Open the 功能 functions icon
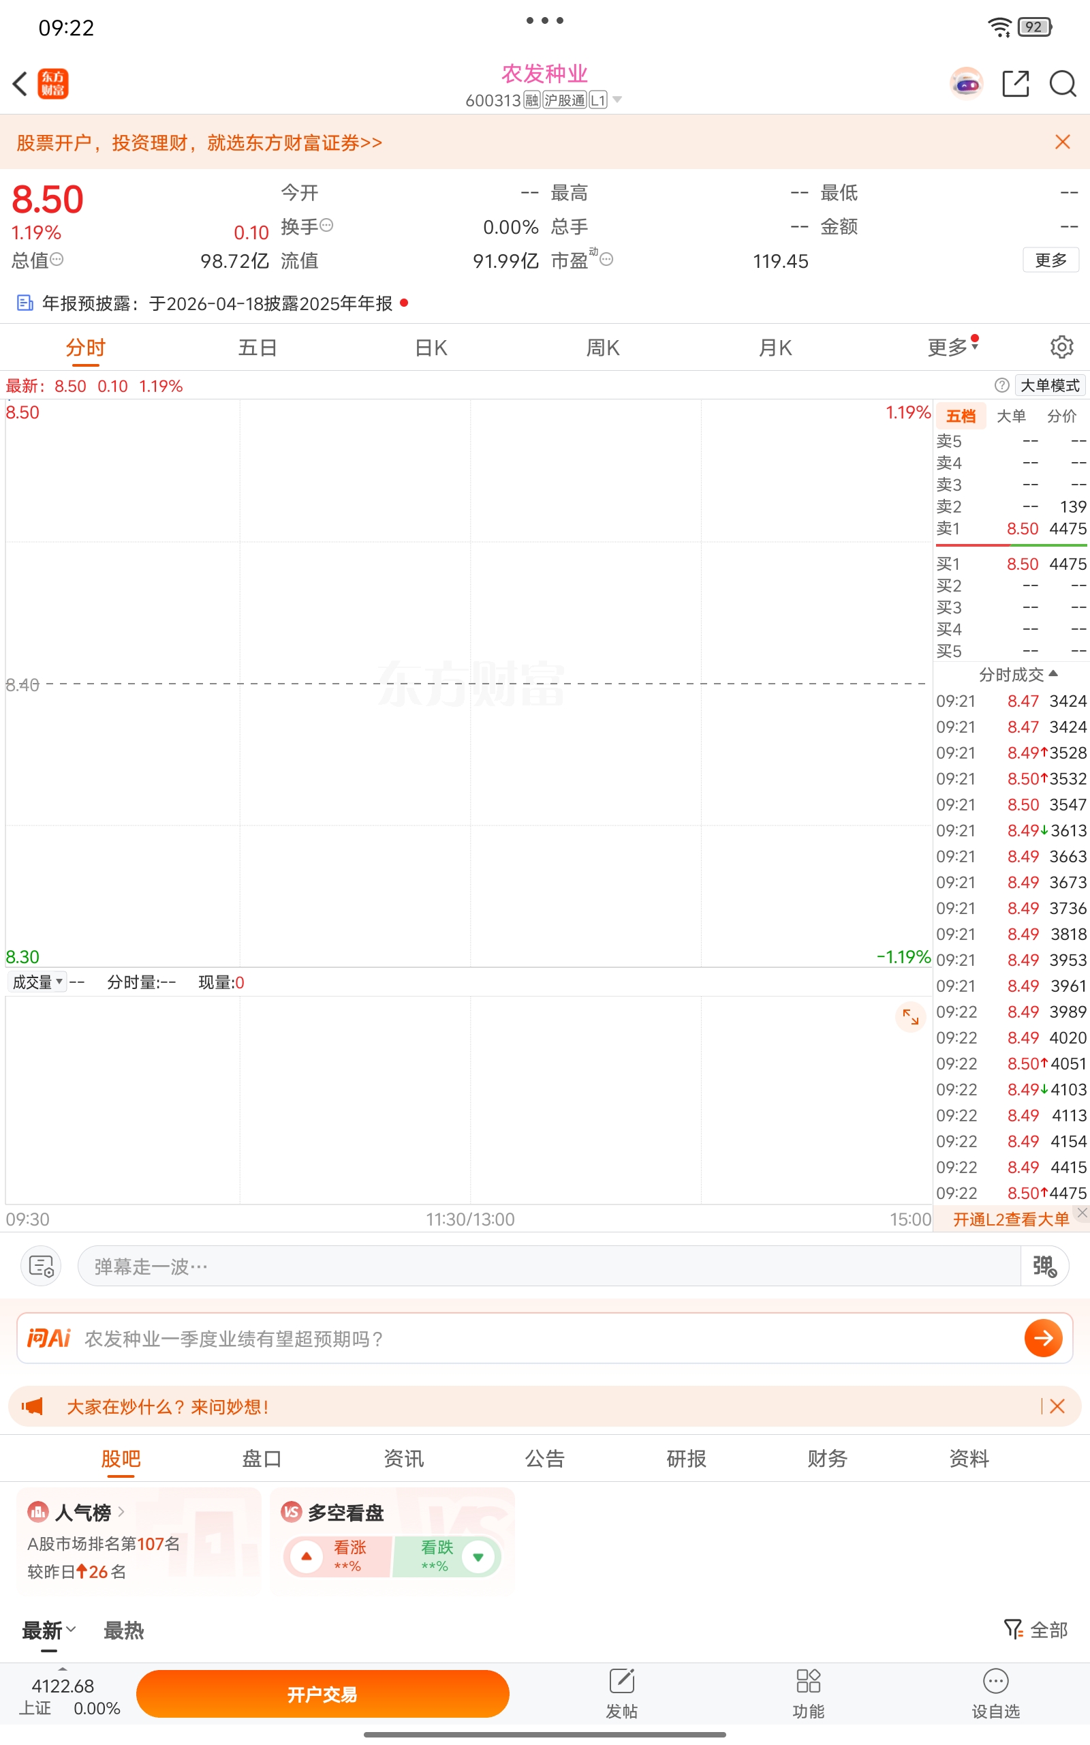 tap(808, 1682)
